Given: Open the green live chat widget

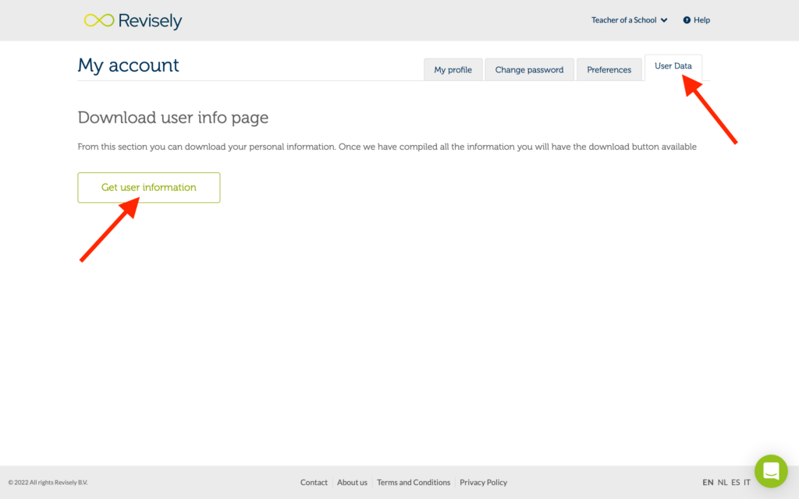Looking at the screenshot, I should pos(771,471).
